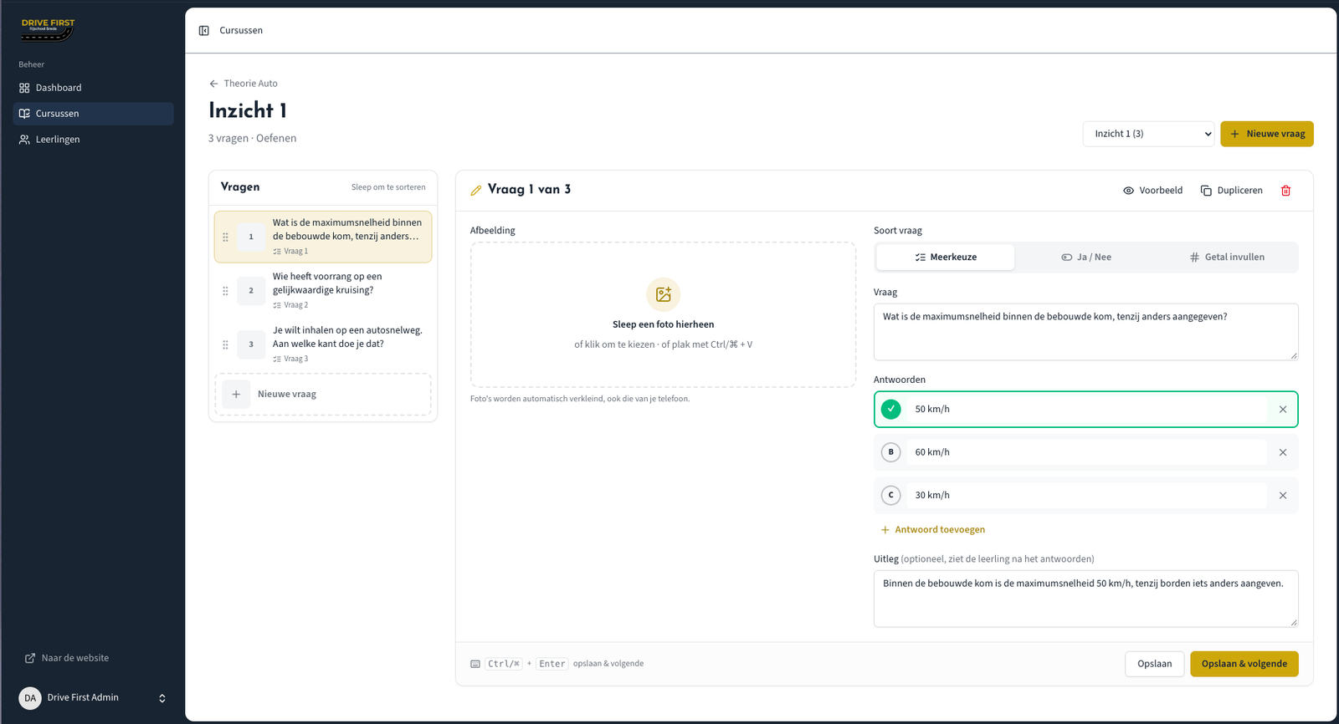Screen dimensions: 1339x724
Task: Click the Opslaan button
Action: (1155, 664)
